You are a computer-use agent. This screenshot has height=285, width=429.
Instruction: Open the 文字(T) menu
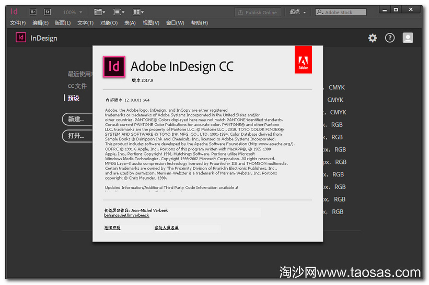(85, 23)
